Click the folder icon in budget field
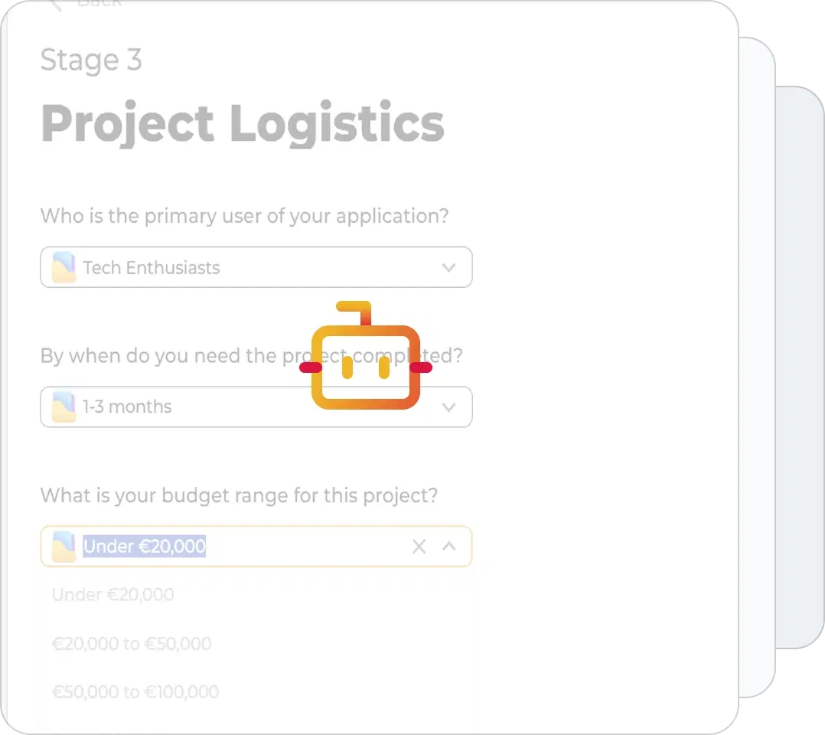This screenshot has width=825, height=735. coord(64,547)
